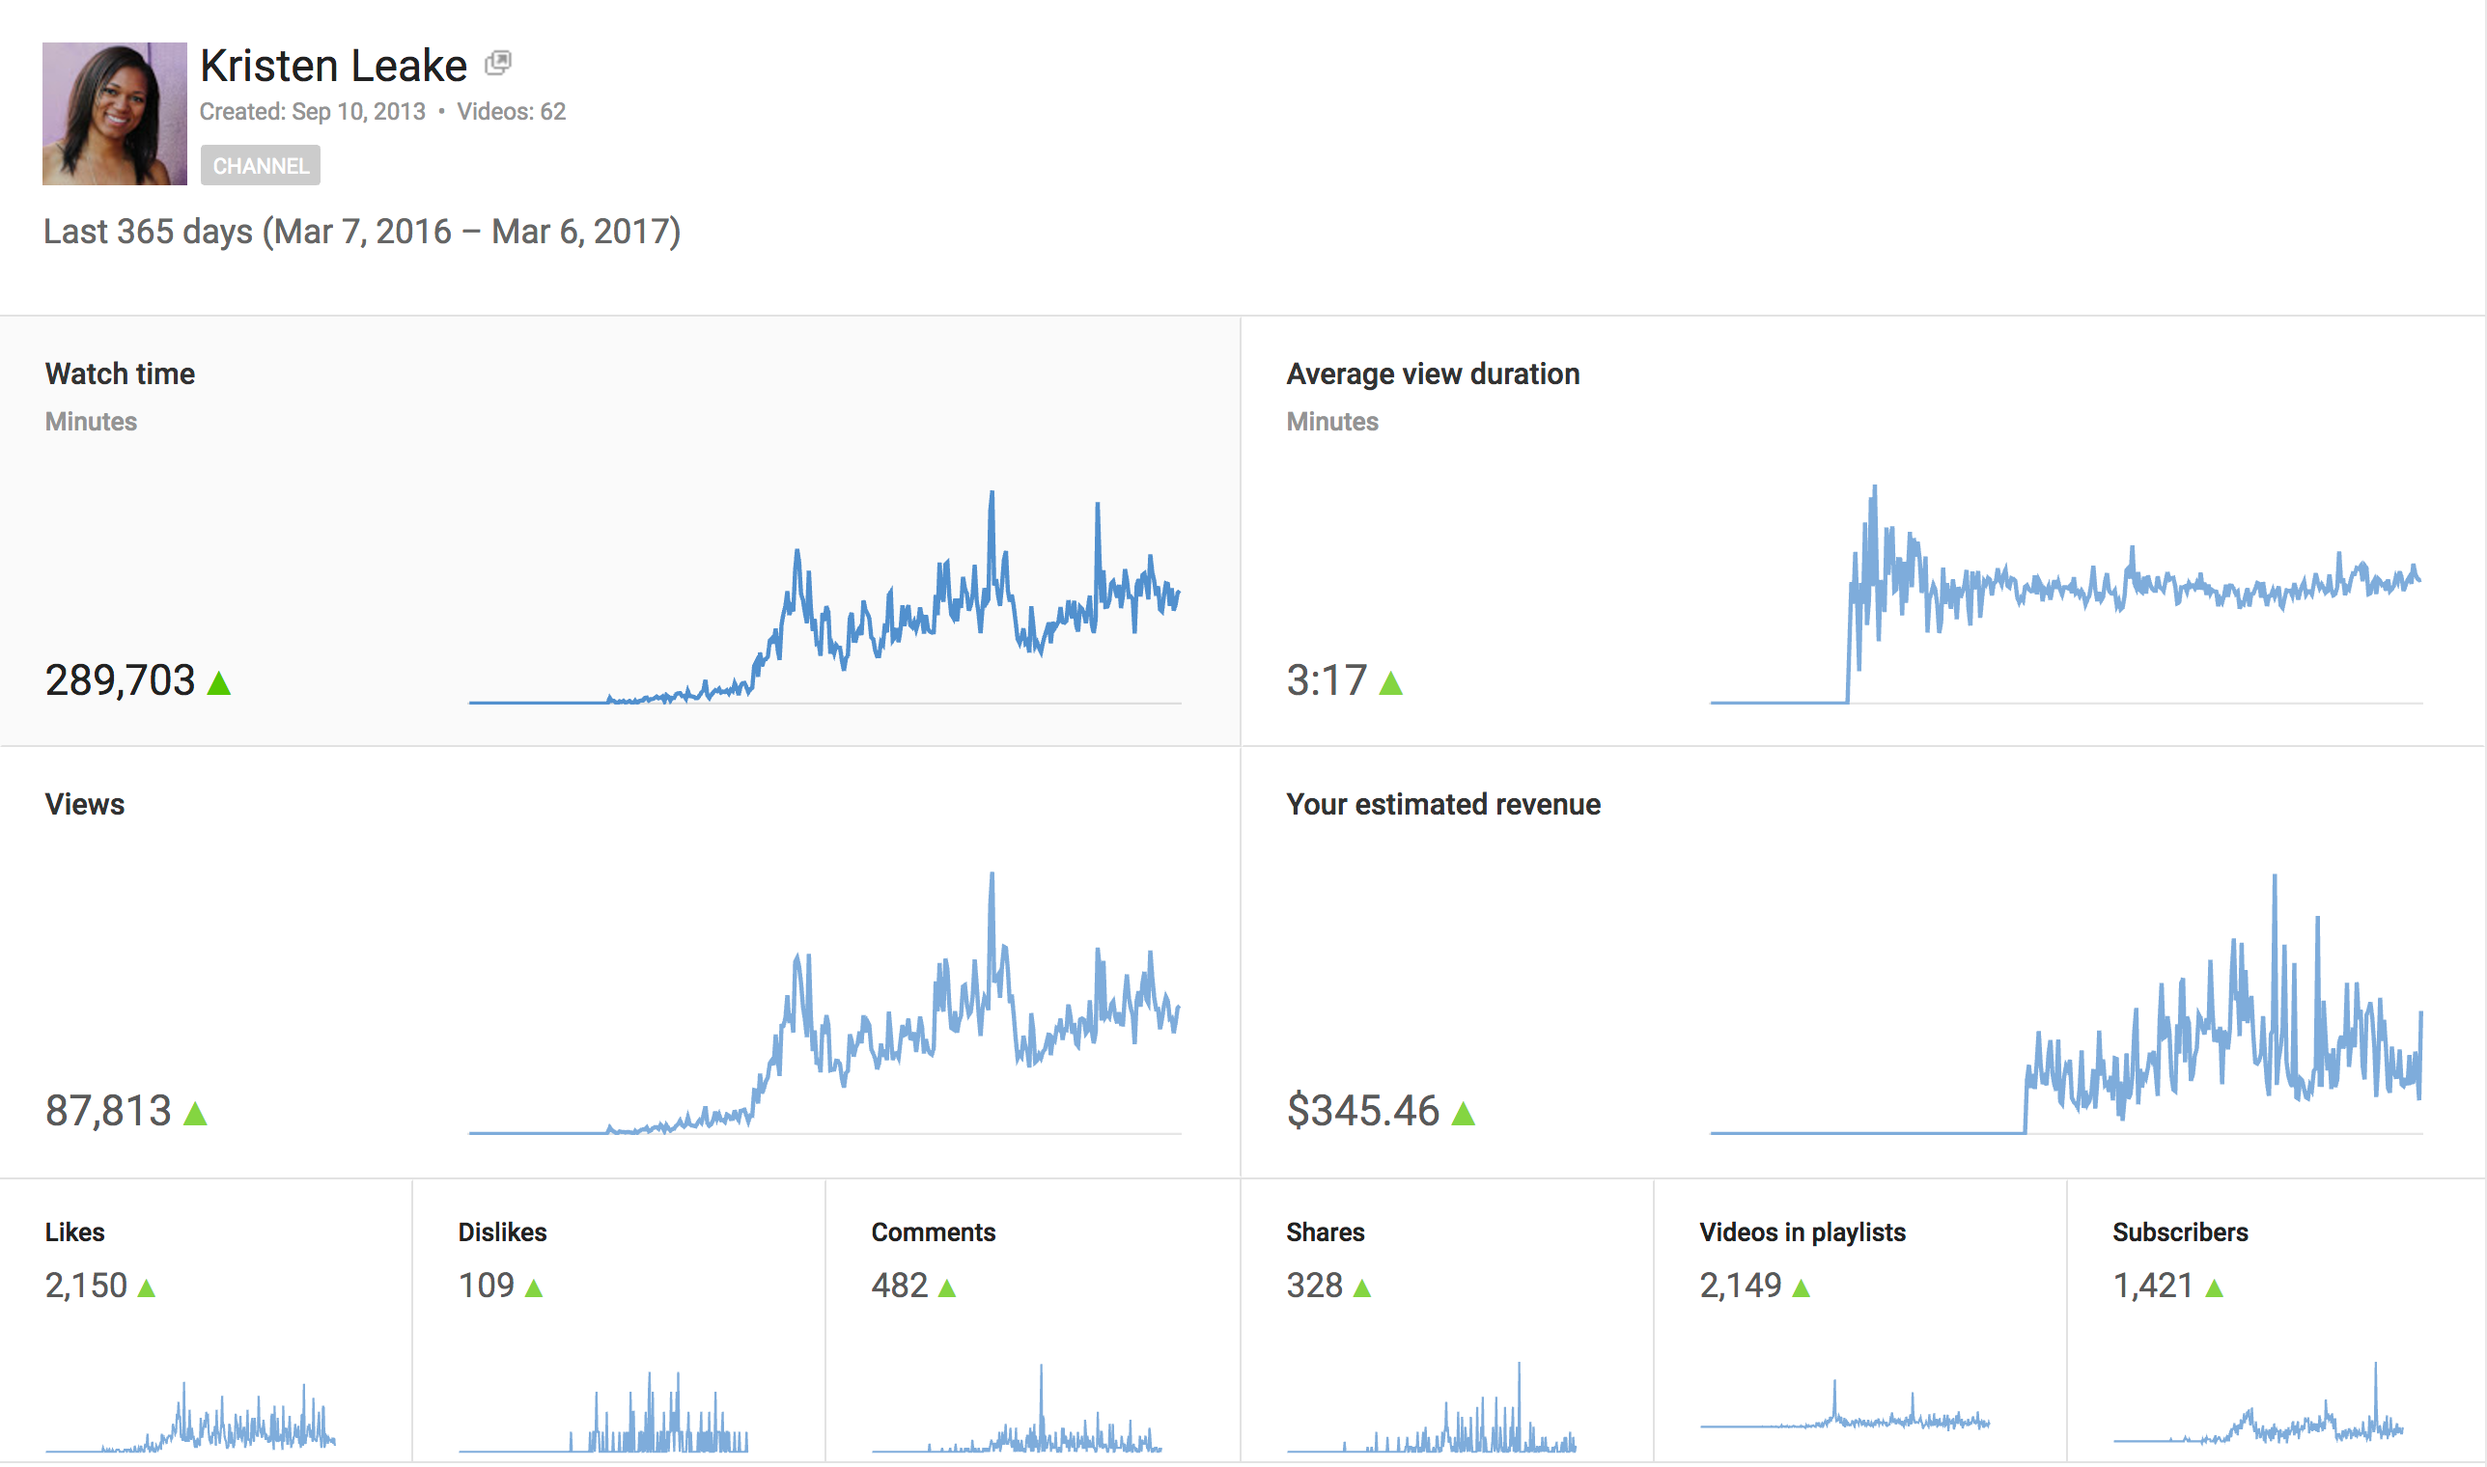Open the Likes card heading
This screenshot has width=2487, height=1467.
point(75,1232)
